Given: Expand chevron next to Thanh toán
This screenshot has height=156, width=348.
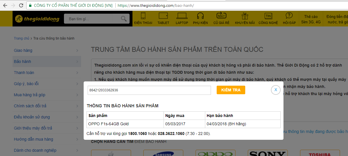Looking at the screenshot, I should click(x=77, y=73).
